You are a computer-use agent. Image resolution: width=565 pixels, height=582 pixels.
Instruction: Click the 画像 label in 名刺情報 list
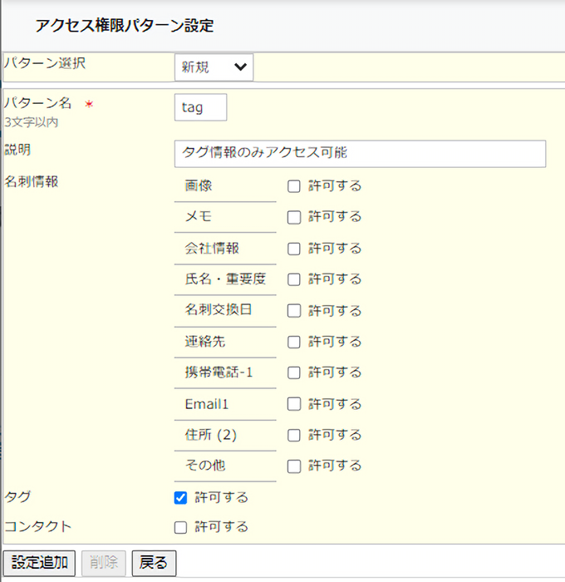pyautogui.click(x=199, y=186)
